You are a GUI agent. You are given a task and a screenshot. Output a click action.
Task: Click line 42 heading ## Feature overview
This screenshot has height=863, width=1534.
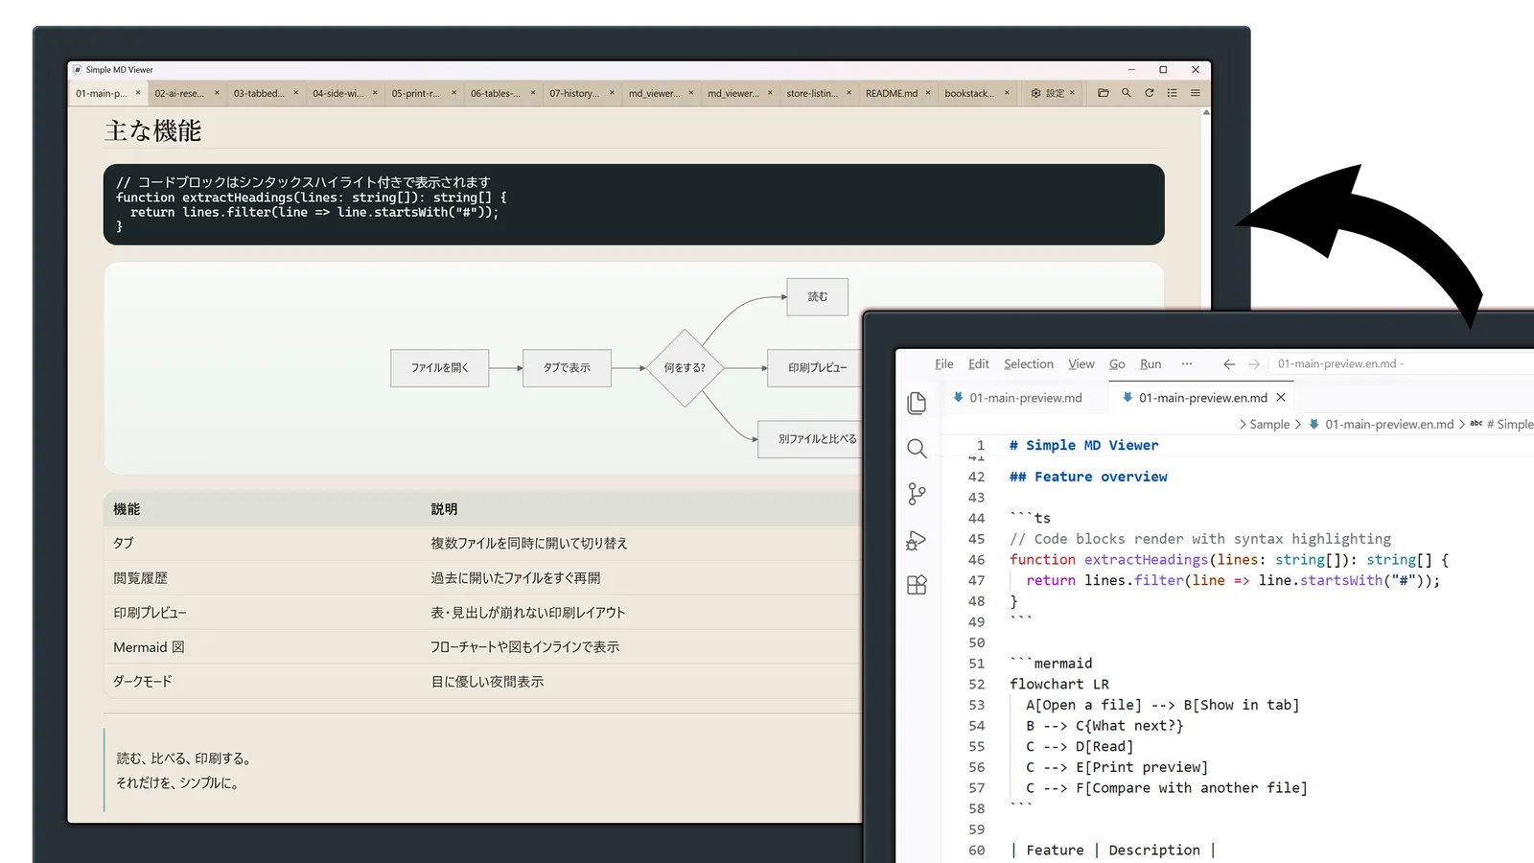[1088, 477]
